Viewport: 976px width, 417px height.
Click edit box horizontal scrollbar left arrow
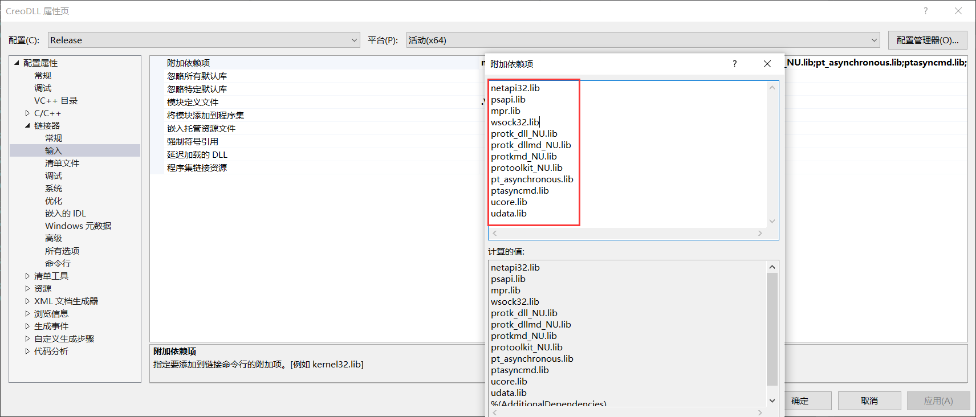[495, 233]
